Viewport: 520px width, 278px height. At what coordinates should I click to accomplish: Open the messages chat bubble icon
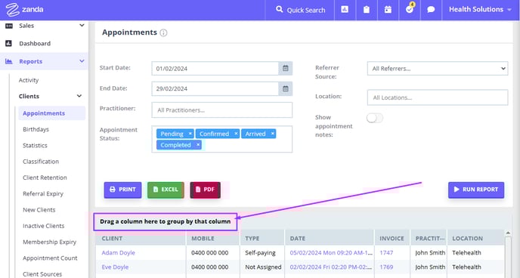pos(431,10)
